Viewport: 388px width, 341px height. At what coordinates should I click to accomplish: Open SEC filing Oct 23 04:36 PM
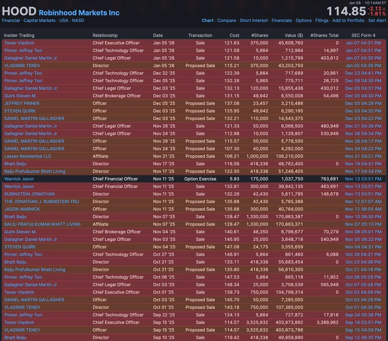click(363, 262)
